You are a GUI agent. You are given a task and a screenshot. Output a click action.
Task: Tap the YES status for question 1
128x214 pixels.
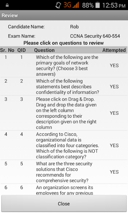pyautogui.click(x=114, y=66)
